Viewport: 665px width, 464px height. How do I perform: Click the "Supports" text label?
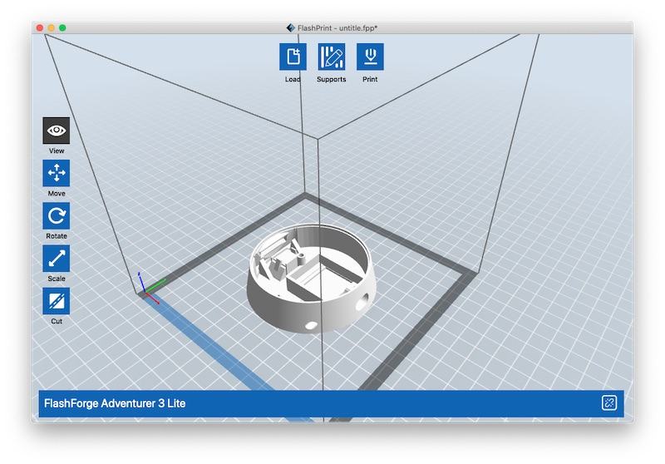pyautogui.click(x=332, y=80)
